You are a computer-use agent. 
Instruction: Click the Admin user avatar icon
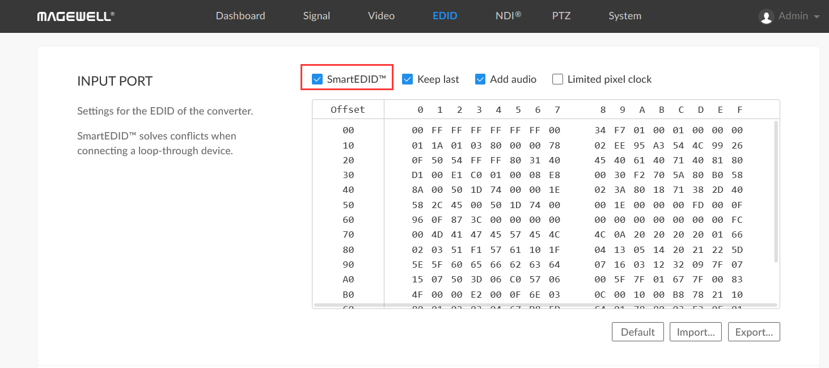point(766,16)
